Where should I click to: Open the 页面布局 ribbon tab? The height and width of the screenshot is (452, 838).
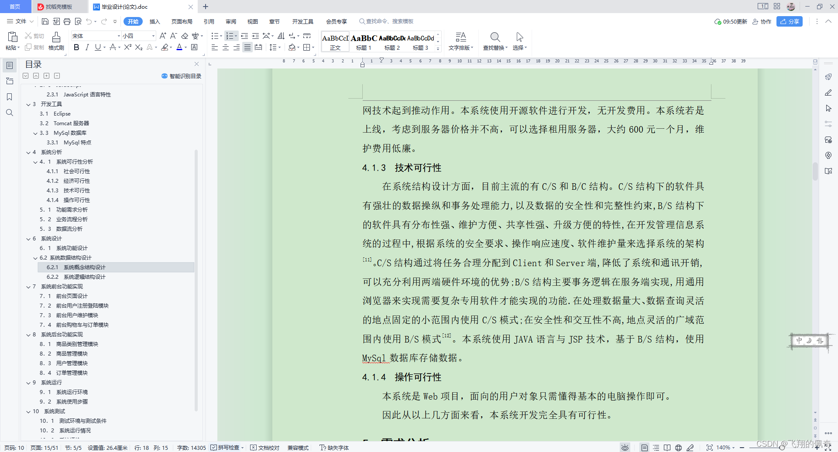click(182, 21)
